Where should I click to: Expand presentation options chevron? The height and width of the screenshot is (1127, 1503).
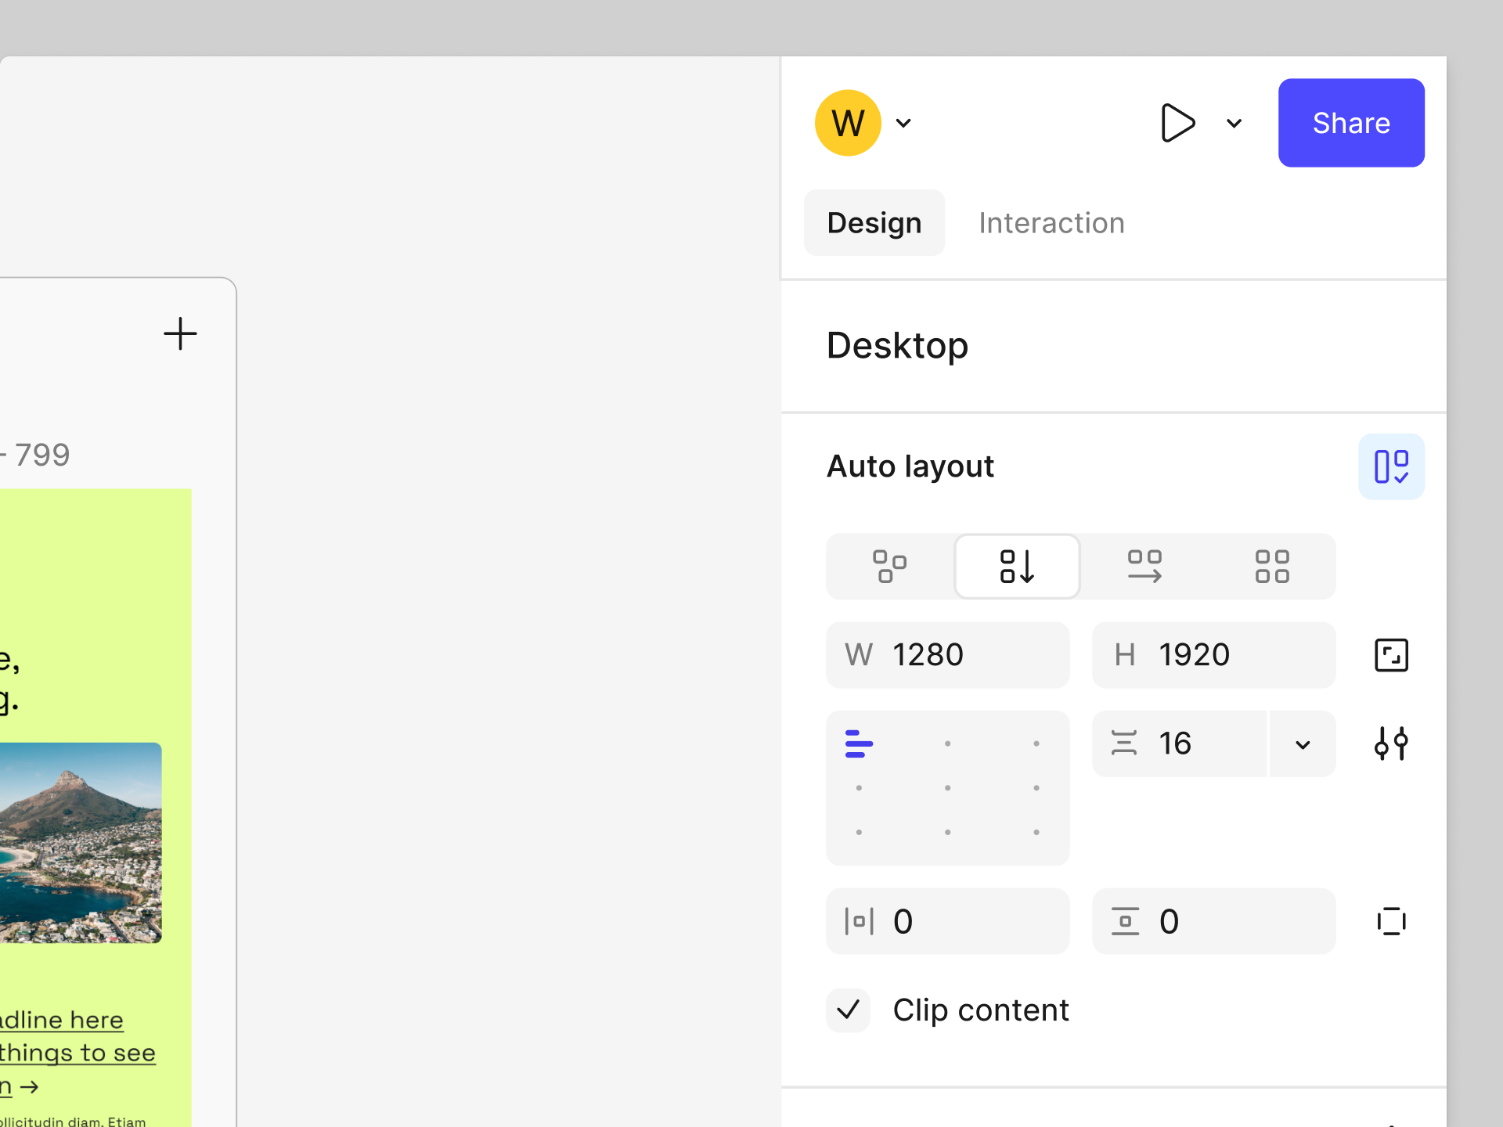[1234, 123]
